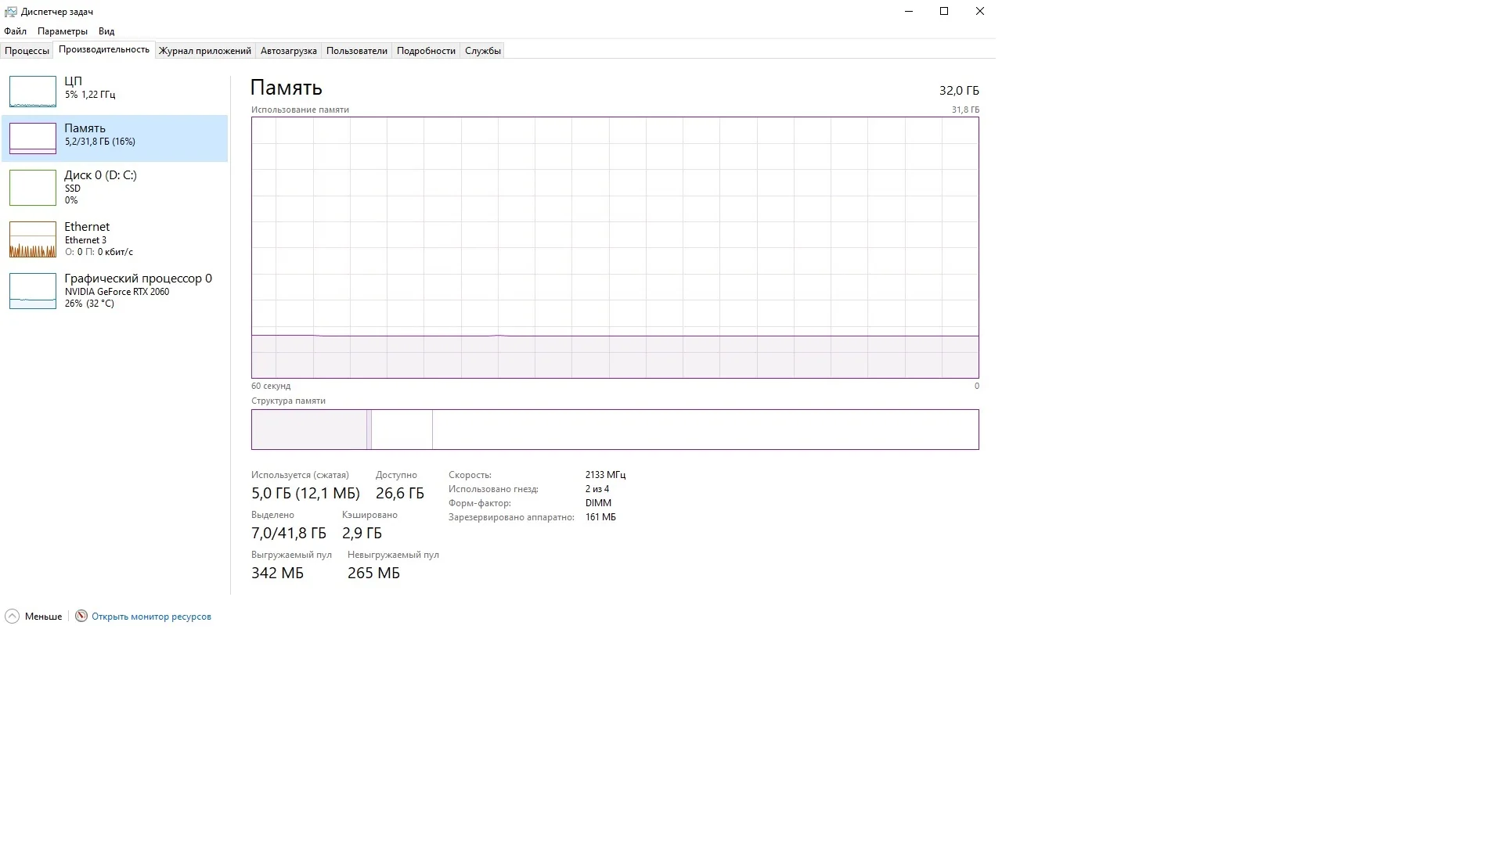The image size is (1503, 845).
Task: Go to the Автозагрузка tab
Action: click(x=288, y=51)
